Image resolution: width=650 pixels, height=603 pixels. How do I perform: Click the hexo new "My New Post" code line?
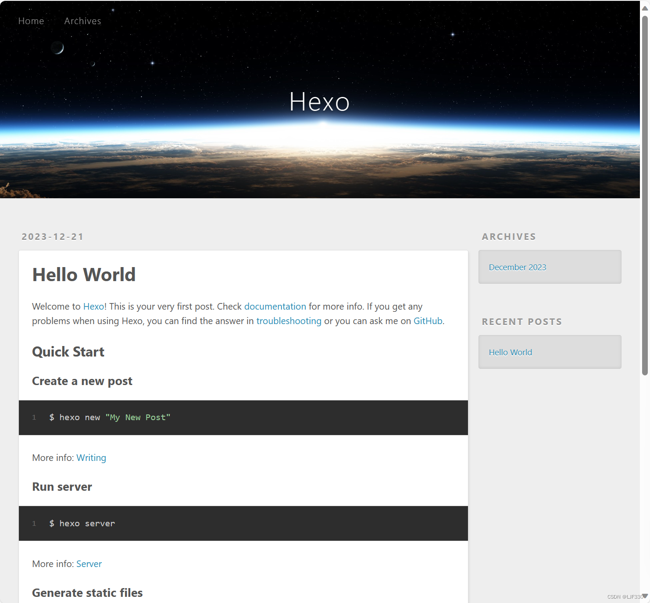[x=110, y=417]
